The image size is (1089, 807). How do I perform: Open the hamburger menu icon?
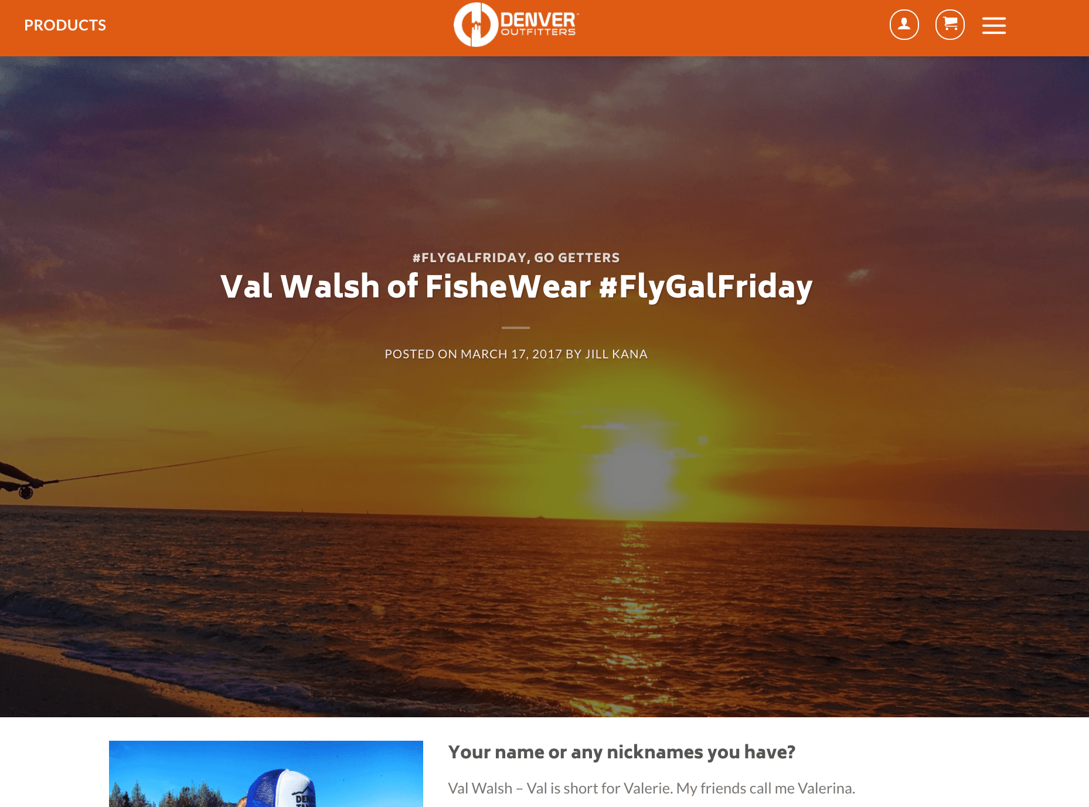point(993,25)
